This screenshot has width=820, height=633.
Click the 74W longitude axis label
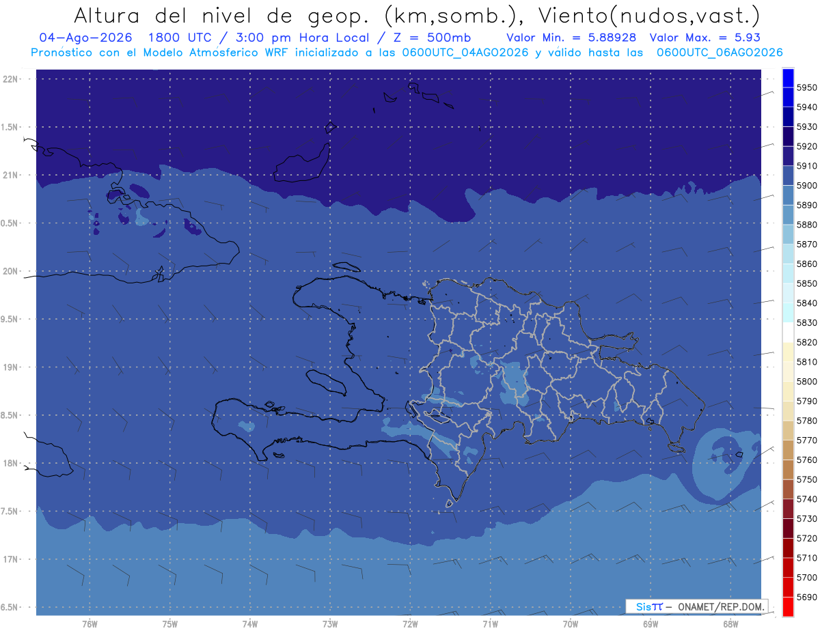point(250,623)
